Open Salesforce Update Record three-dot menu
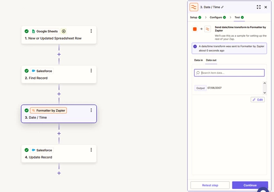 [91, 150]
